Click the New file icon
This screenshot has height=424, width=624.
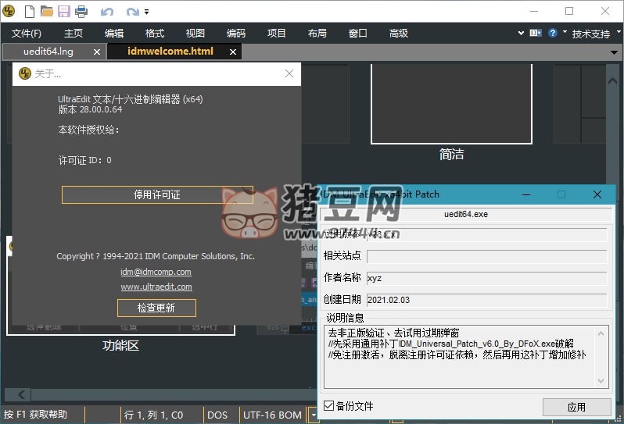point(30,12)
